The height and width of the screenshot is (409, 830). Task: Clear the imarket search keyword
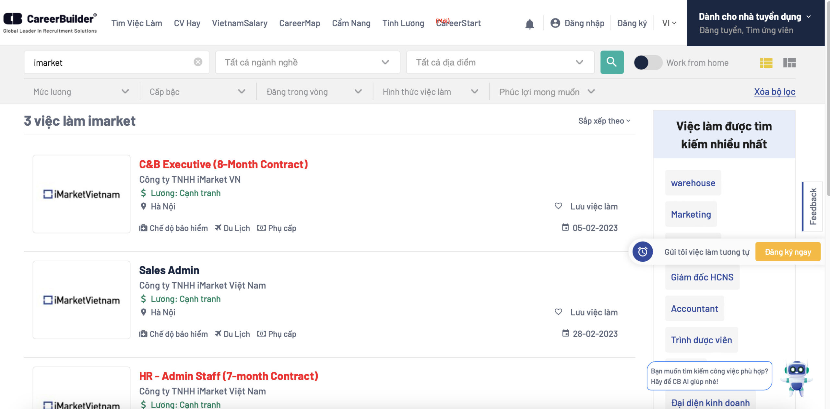(198, 62)
